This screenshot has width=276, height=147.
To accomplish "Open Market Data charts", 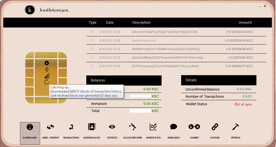I will (x=153, y=131).
